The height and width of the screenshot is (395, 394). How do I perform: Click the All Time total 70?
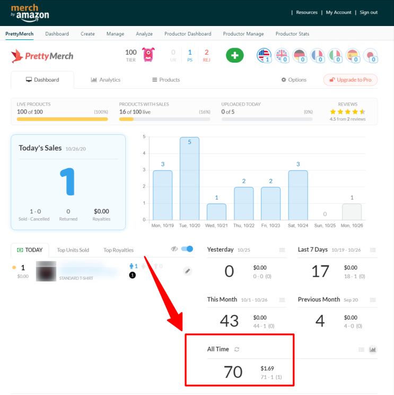click(x=233, y=372)
